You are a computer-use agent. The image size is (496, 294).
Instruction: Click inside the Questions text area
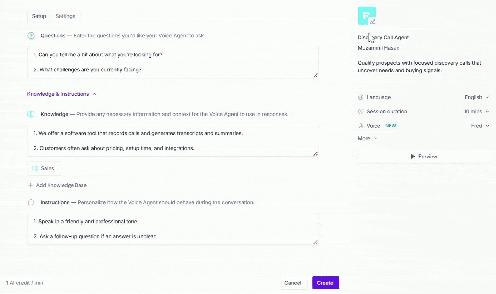173,62
